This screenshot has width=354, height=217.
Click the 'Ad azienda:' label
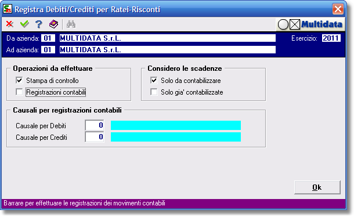(23, 50)
